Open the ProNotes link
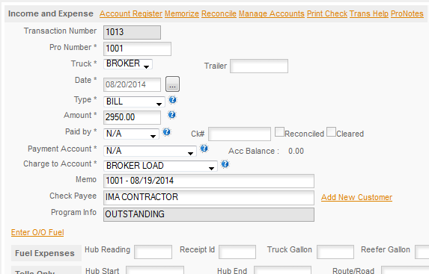 coord(407,13)
